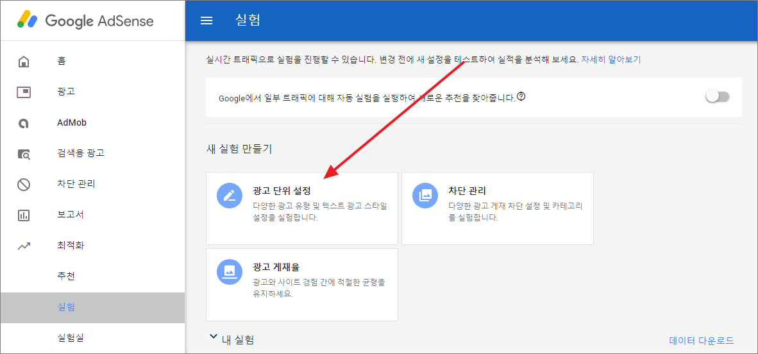
Task: Open the hamburger menu icon
Action: tap(206, 21)
